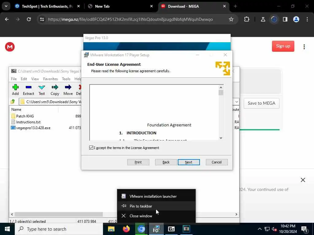Open the Tools menu in 7-Zip
Viewport: 314px width, 235px height.
66,79
